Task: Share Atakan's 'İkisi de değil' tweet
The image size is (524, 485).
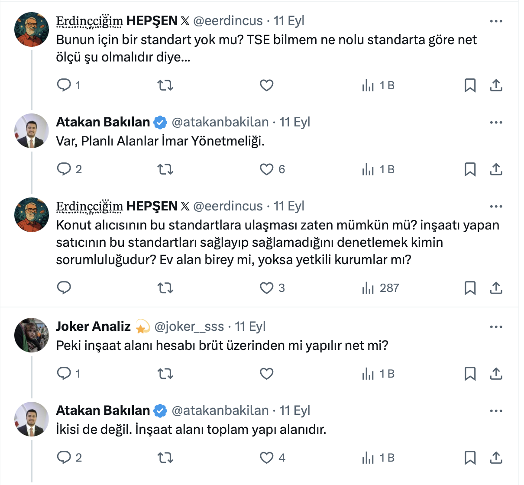Action: (496, 458)
